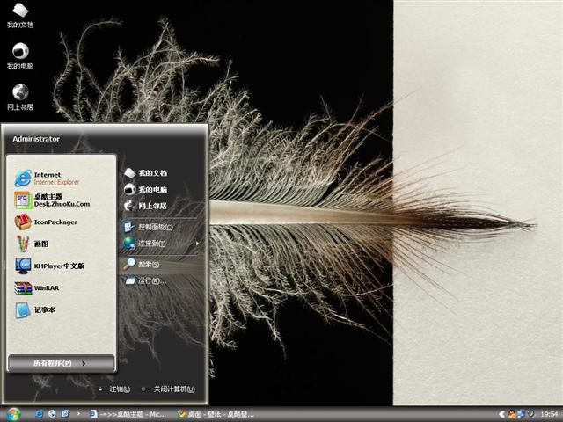Open 搜索(S) search item
Image resolution: width=563 pixels, height=422 pixels.
pos(141,264)
